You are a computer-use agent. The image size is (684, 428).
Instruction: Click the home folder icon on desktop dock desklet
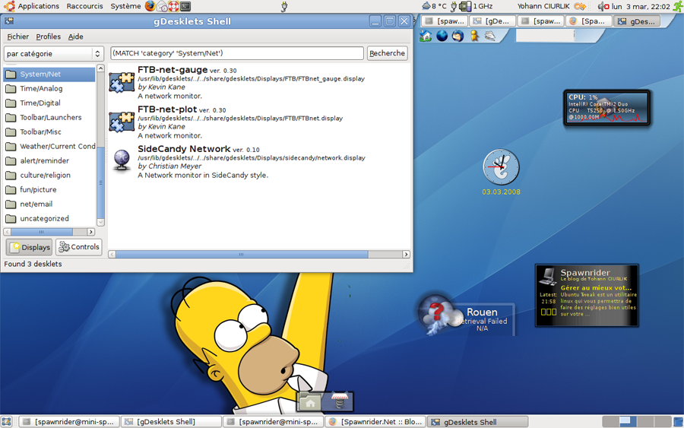click(310, 402)
